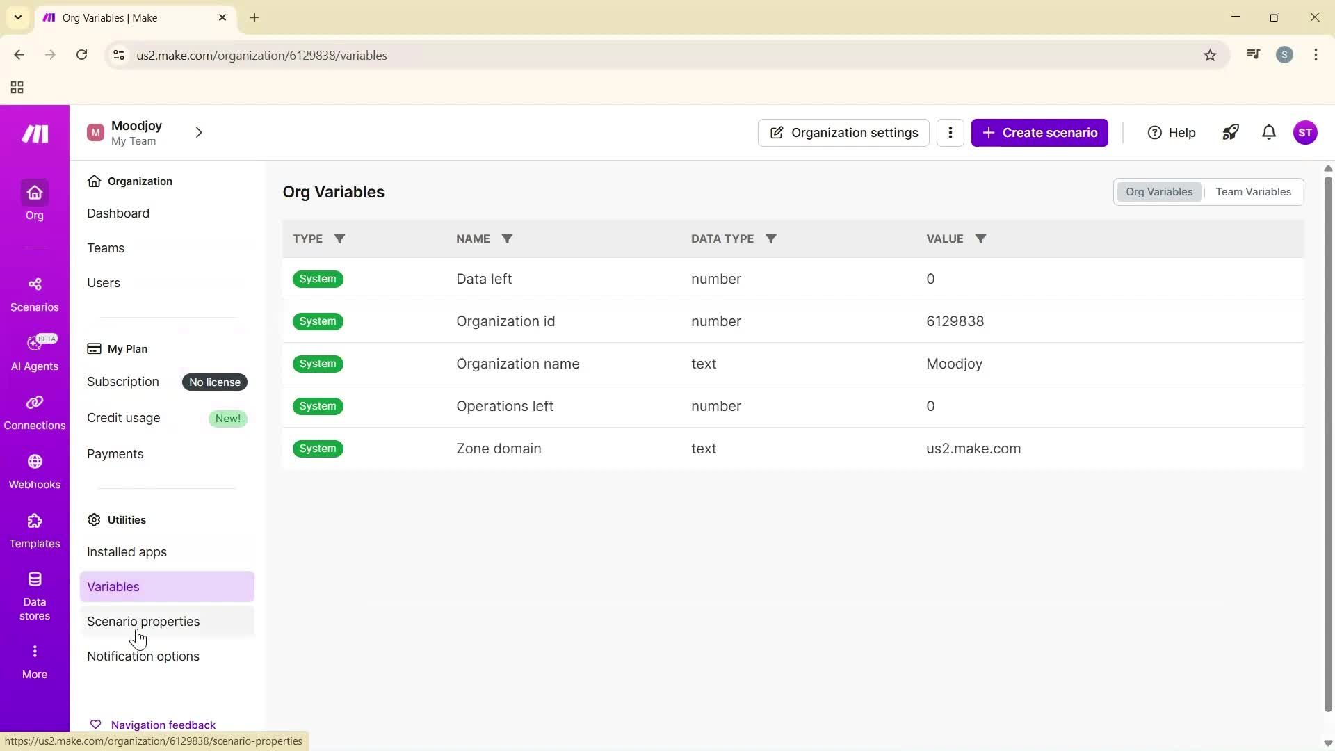
Task: Select the Installed apps menu entry
Action: point(127,551)
